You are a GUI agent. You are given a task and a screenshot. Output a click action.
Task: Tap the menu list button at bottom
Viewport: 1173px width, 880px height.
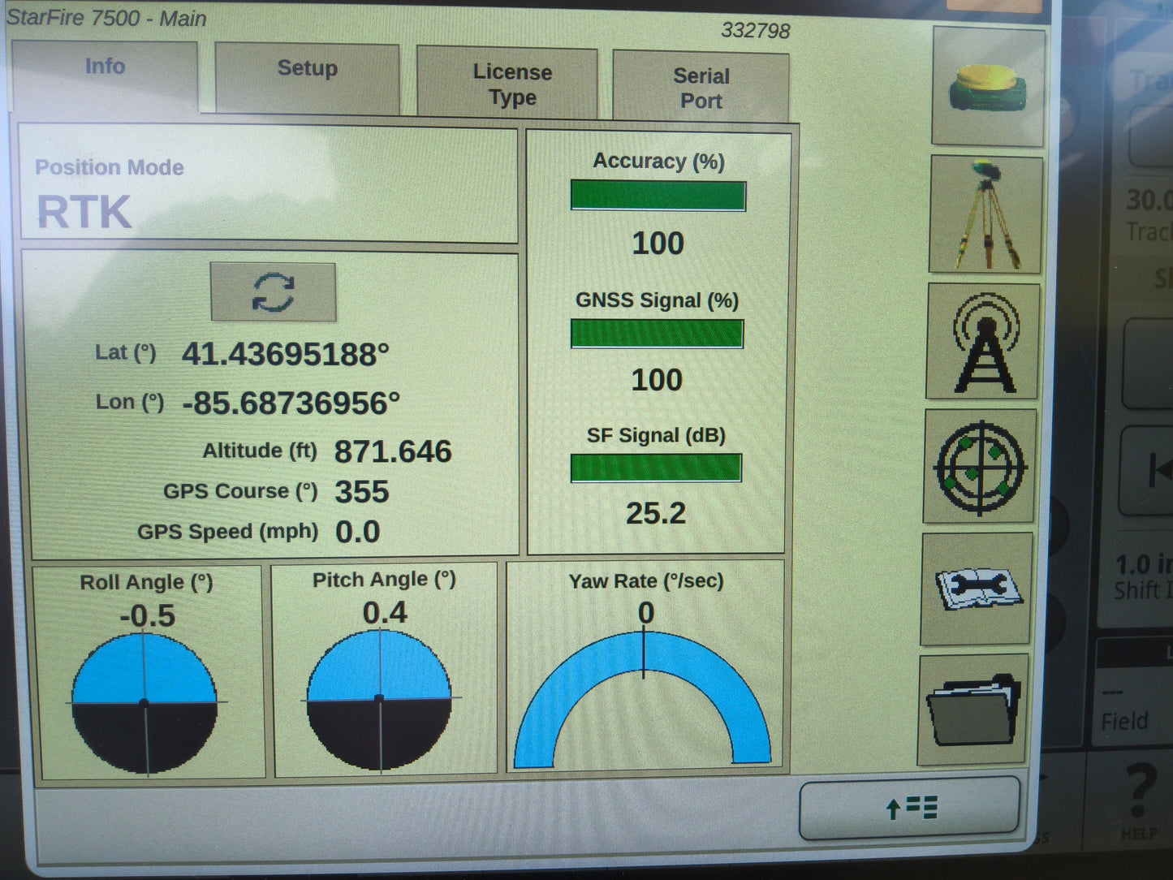point(910,808)
